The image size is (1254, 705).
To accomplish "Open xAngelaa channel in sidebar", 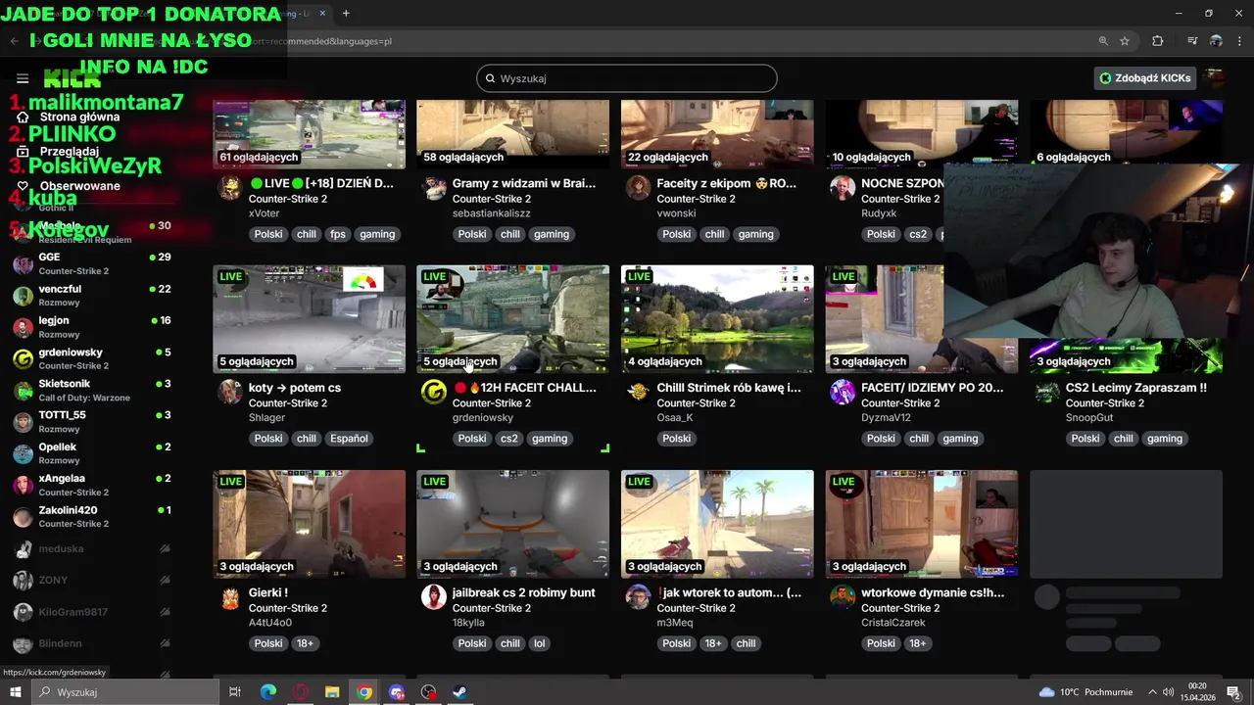I will pyautogui.click(x=92, y=485).
